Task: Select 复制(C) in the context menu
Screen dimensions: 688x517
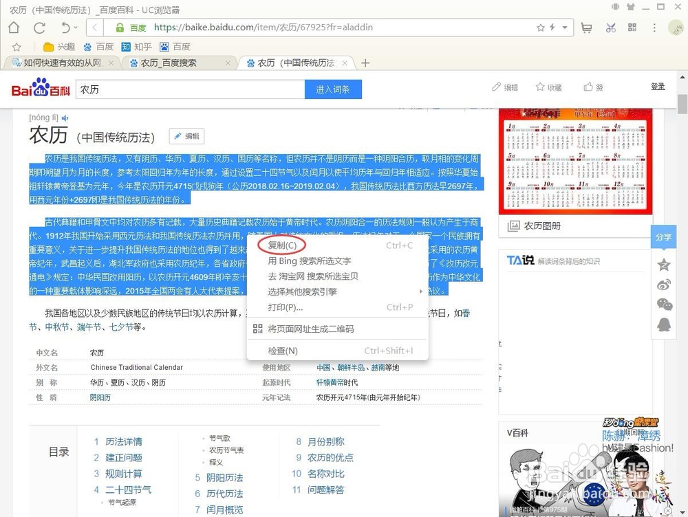Action: click(x=337, y=245)
